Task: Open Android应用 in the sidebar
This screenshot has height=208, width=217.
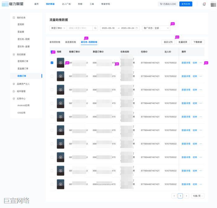Action: coord(23,105)
